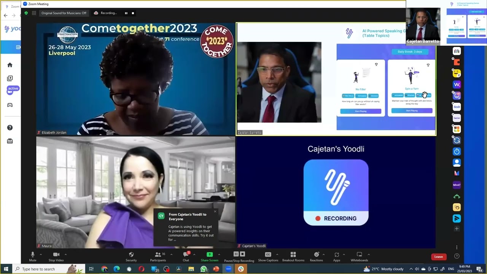Toggle the active pill in Yoodli sidebar

coord(13,89)
